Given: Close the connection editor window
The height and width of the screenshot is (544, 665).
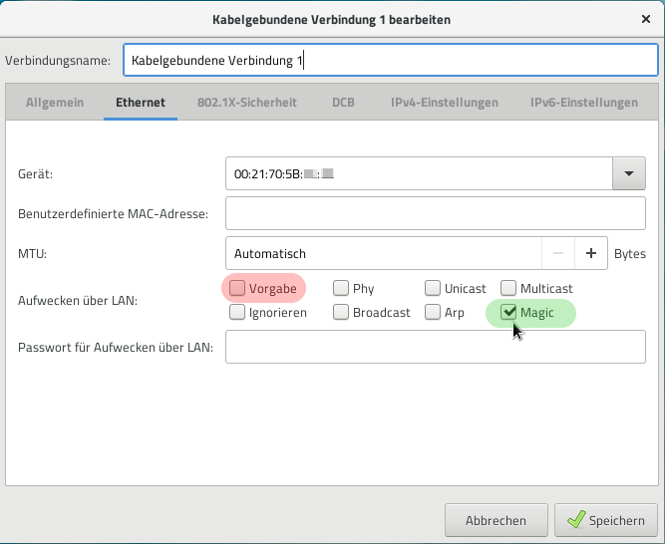Looking at the screenshot, I should pos(645,18).
